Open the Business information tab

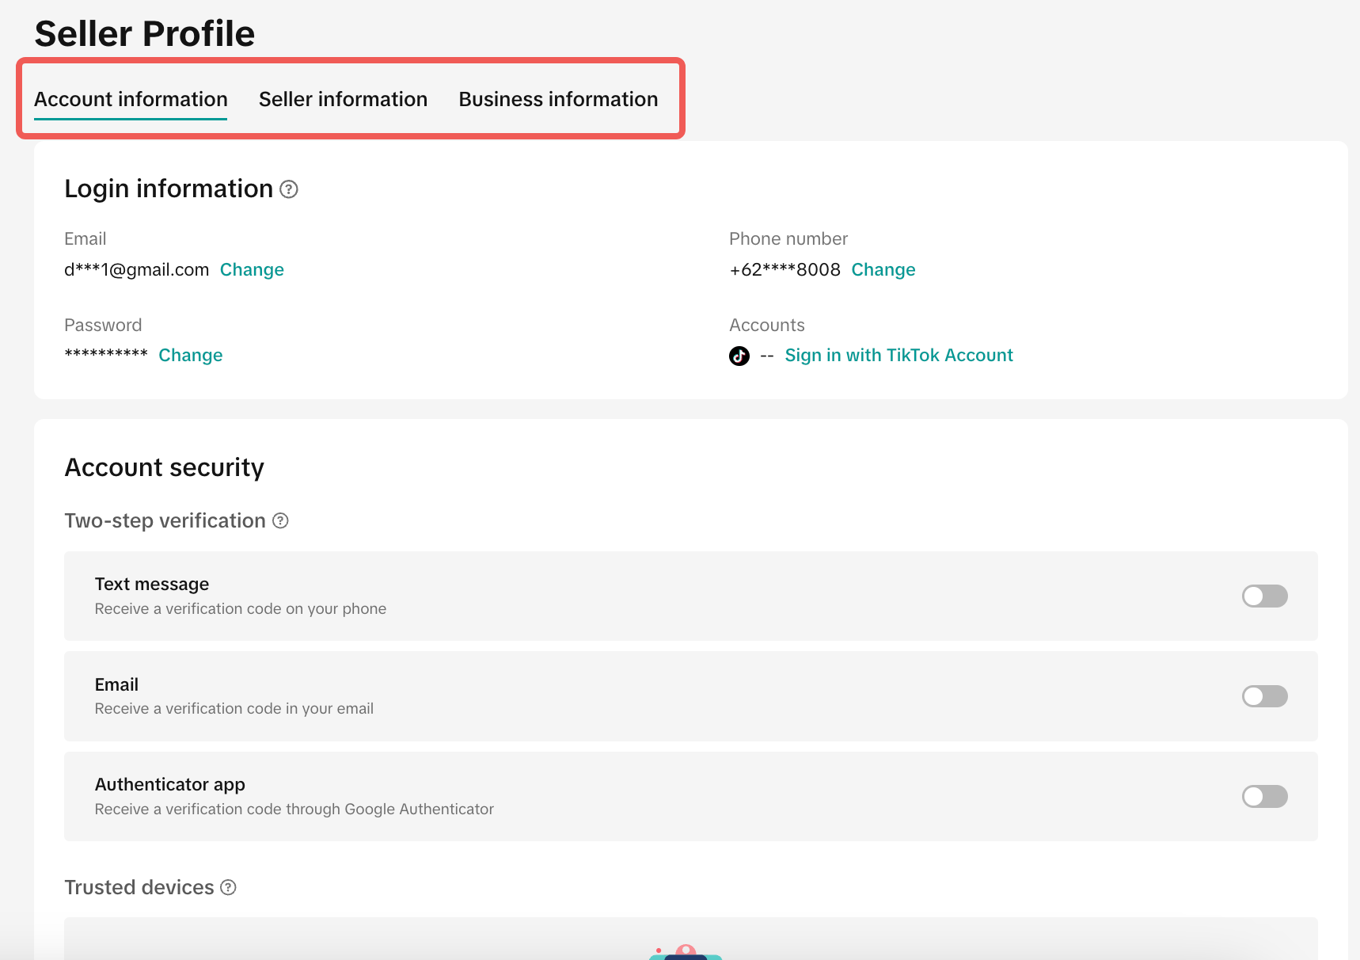558,99
